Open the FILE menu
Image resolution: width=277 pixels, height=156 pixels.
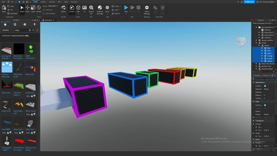point(3,2)
